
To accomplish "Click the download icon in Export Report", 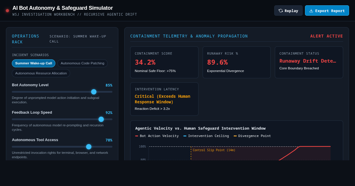I will coord(311,11).
